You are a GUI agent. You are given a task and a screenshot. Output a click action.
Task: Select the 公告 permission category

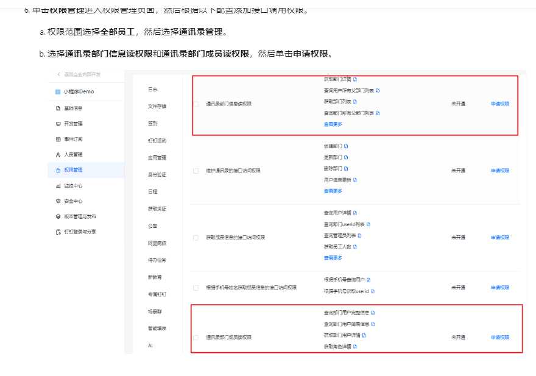tap(152, 226)
